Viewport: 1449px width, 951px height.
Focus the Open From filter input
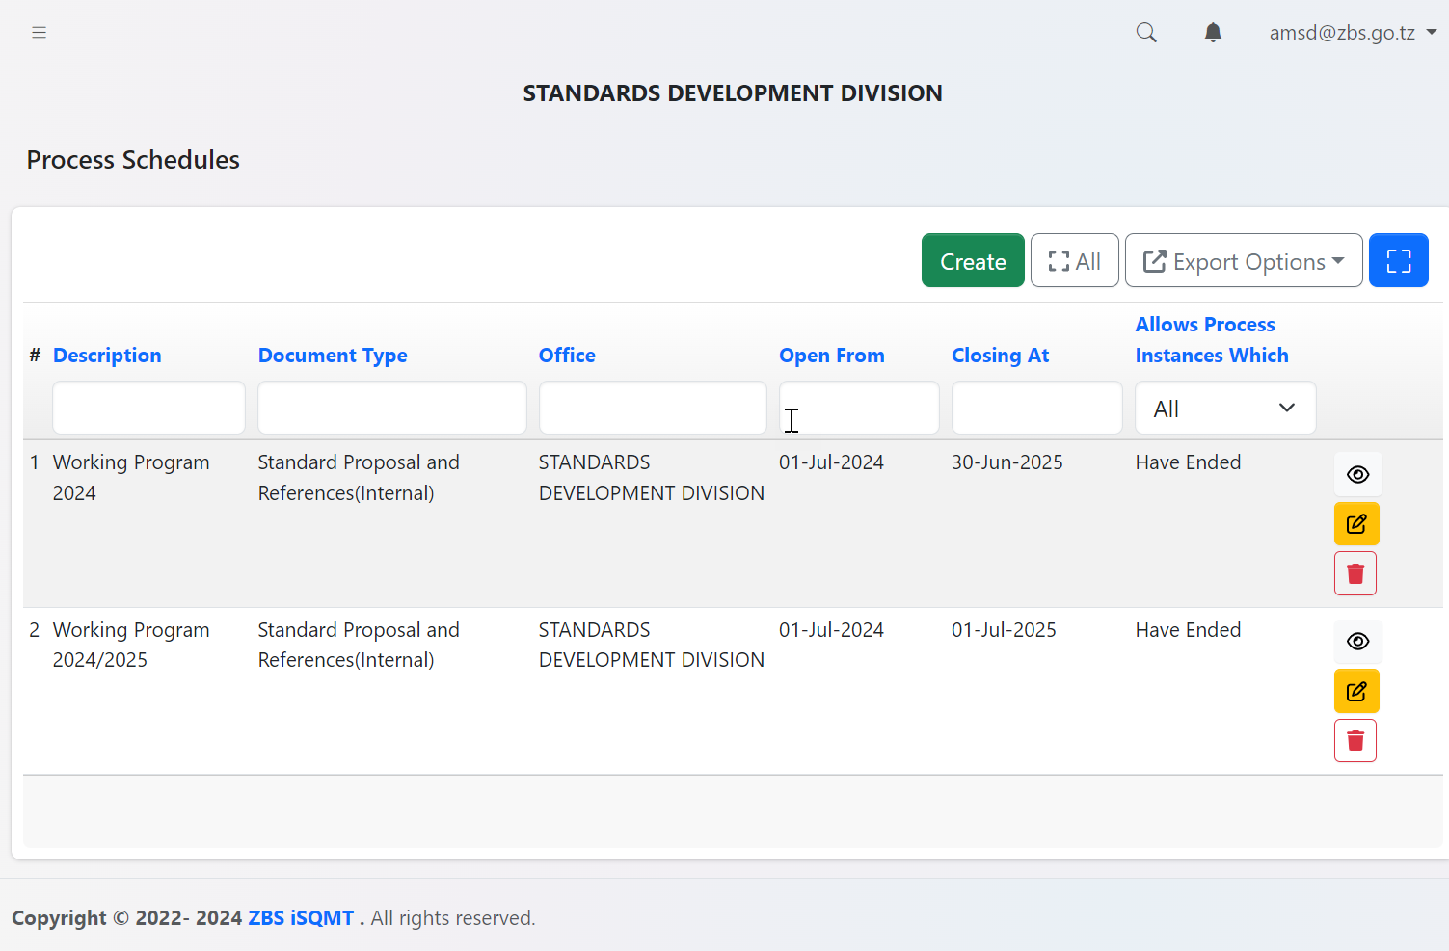point(858,409)
